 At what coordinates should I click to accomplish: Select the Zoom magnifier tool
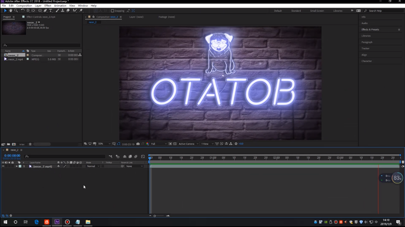(x=16, y=11)
